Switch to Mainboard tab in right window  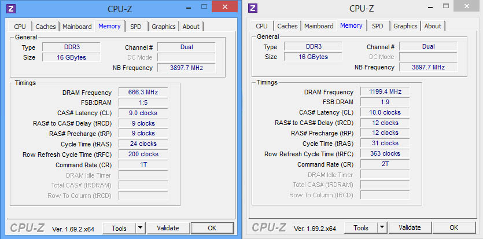pyautogui.click(x=319, y=26)
